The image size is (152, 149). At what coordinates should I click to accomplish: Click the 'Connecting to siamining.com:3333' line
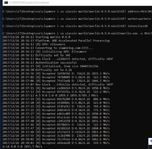[48, 48]
